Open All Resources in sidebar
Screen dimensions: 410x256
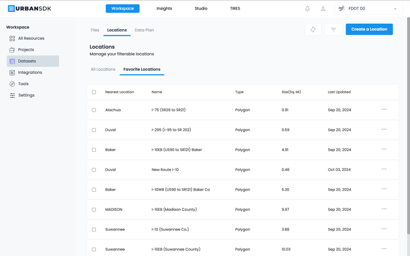(x=31, y=39)
